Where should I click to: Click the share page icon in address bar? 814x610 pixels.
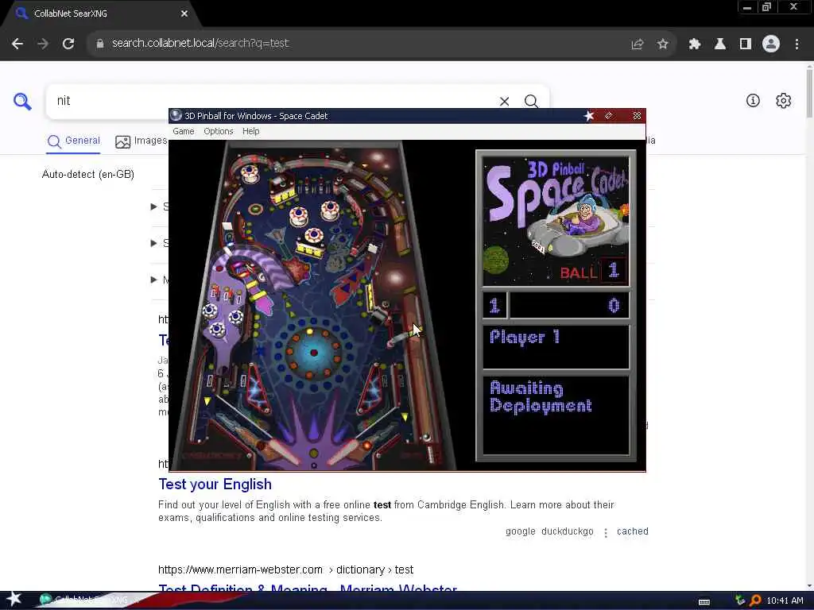click(x=638, y=44)
